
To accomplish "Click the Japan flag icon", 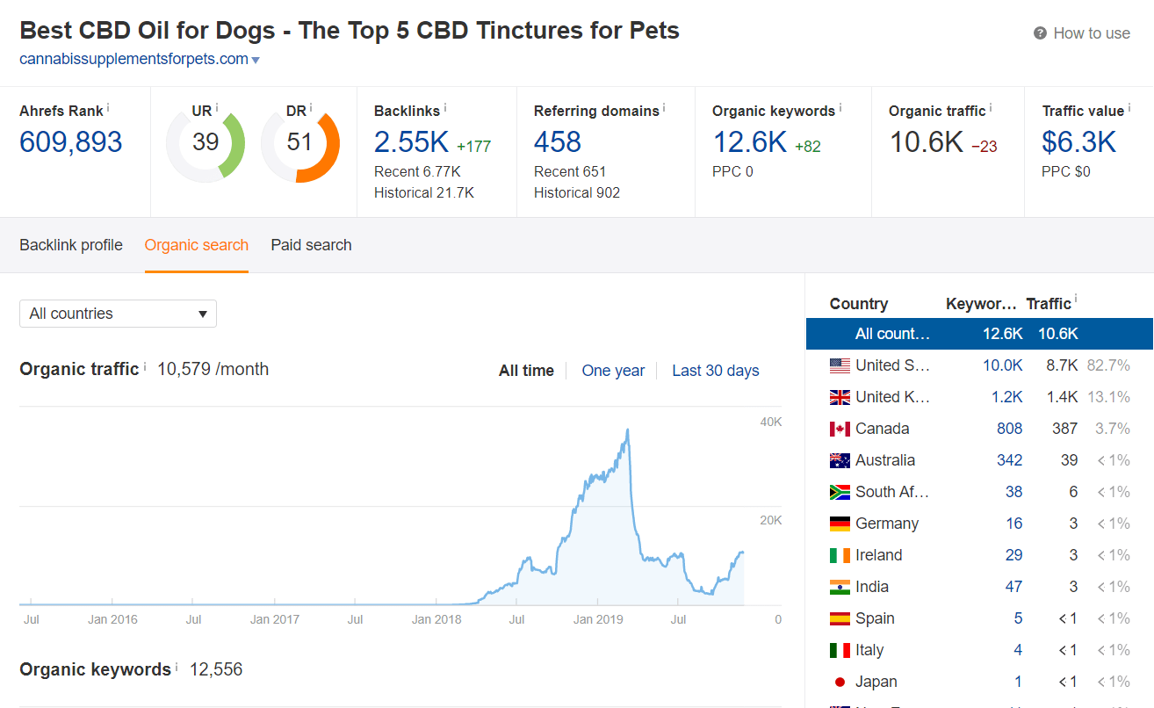I will coord(840,682).
